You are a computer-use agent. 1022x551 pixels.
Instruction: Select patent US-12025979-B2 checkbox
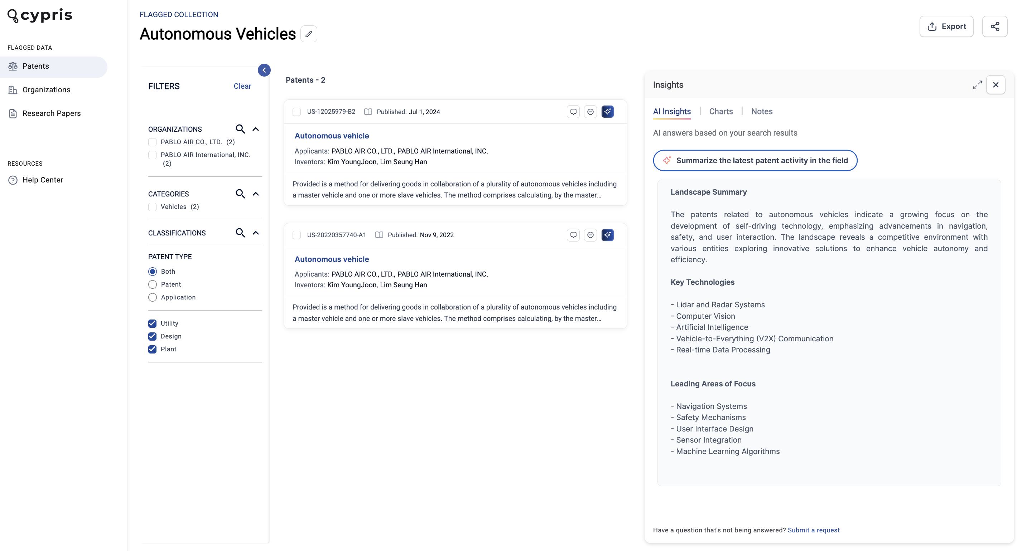(297, 112)
